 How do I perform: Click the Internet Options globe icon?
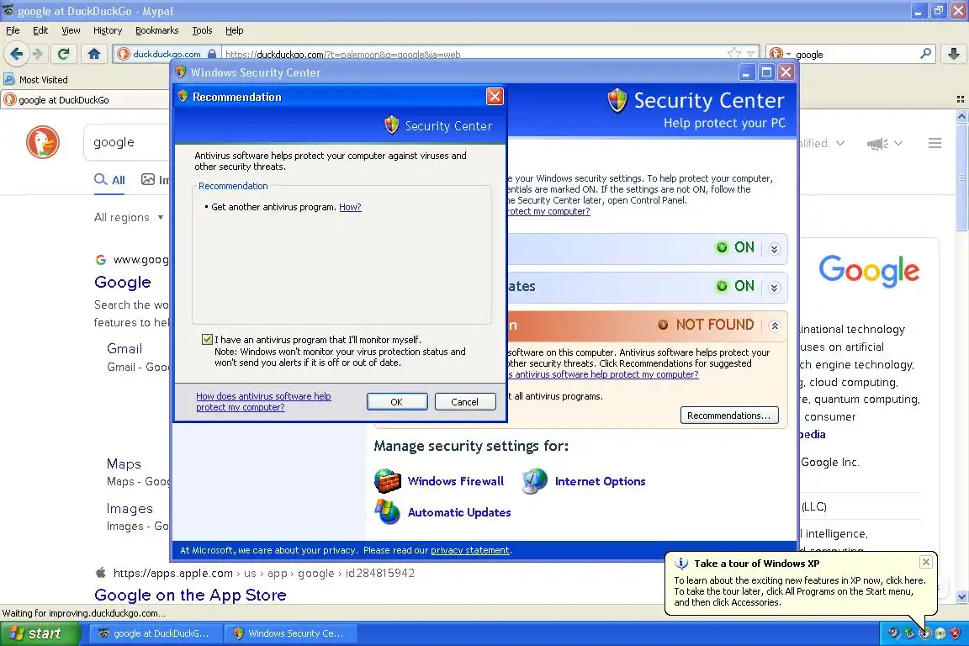click(x=535, y=481)
